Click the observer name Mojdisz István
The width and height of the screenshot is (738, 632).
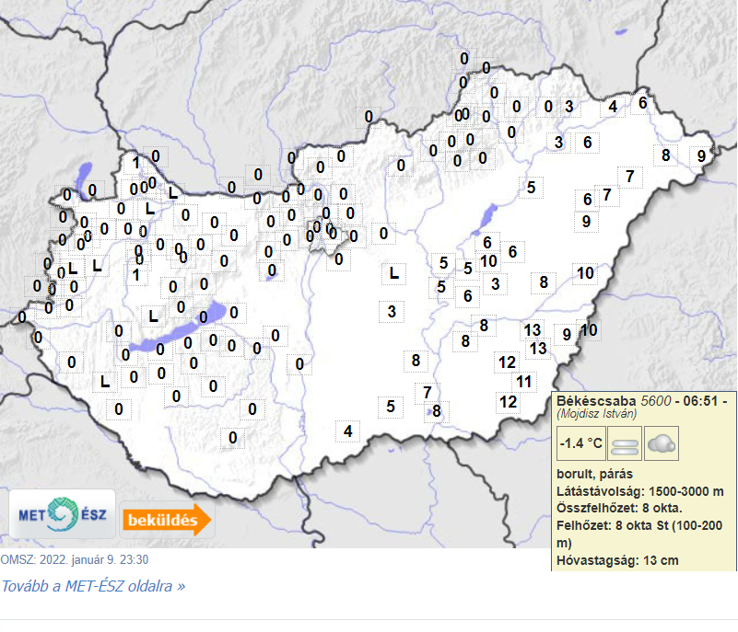603,414
